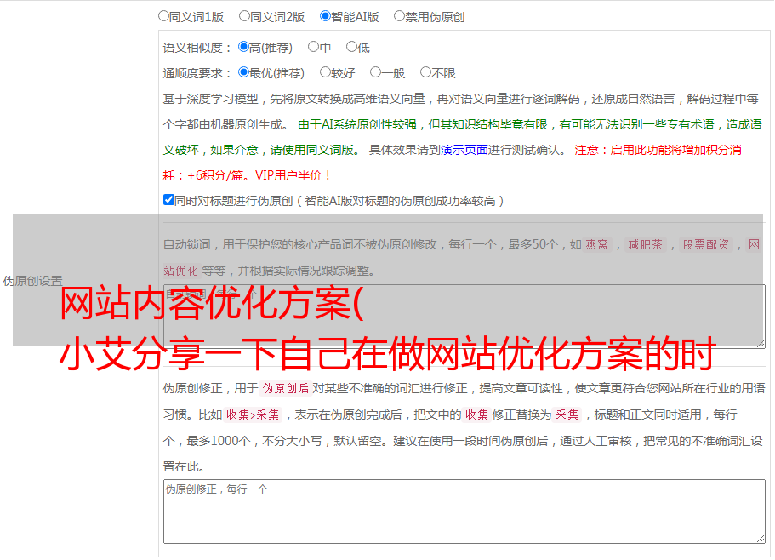Click into the 伪原创修正 textarea
Viewport: 775px width, 560px height.
[464, 511]
